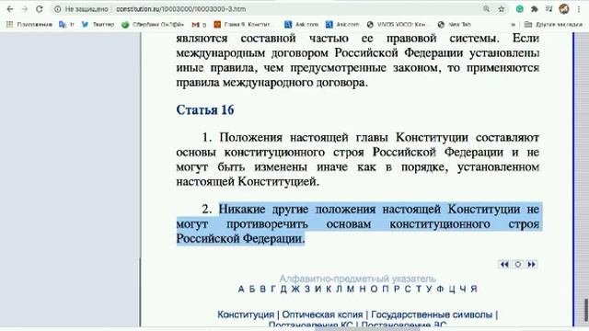Open index letter Ф
This screenshot has height=331, width=589.
[x=440, y=289]
